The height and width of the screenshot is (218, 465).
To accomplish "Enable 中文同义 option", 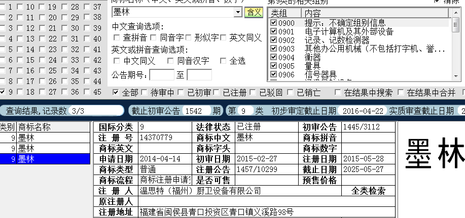I will point(117,61).
